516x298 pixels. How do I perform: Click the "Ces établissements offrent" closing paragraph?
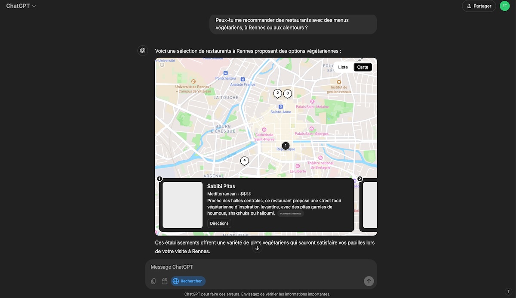tap(265, 247)
